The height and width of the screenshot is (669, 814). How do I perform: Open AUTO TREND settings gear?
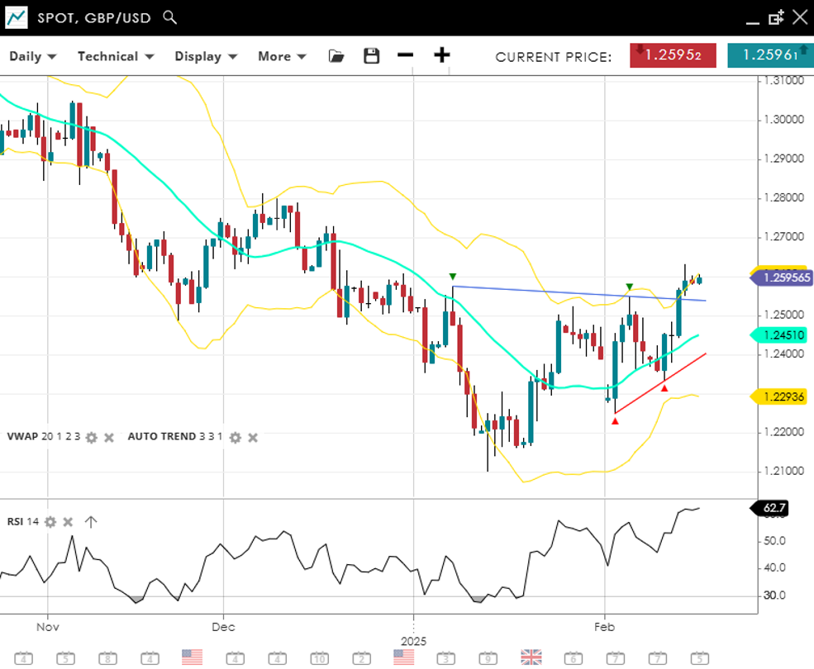(x=236, y=437)
